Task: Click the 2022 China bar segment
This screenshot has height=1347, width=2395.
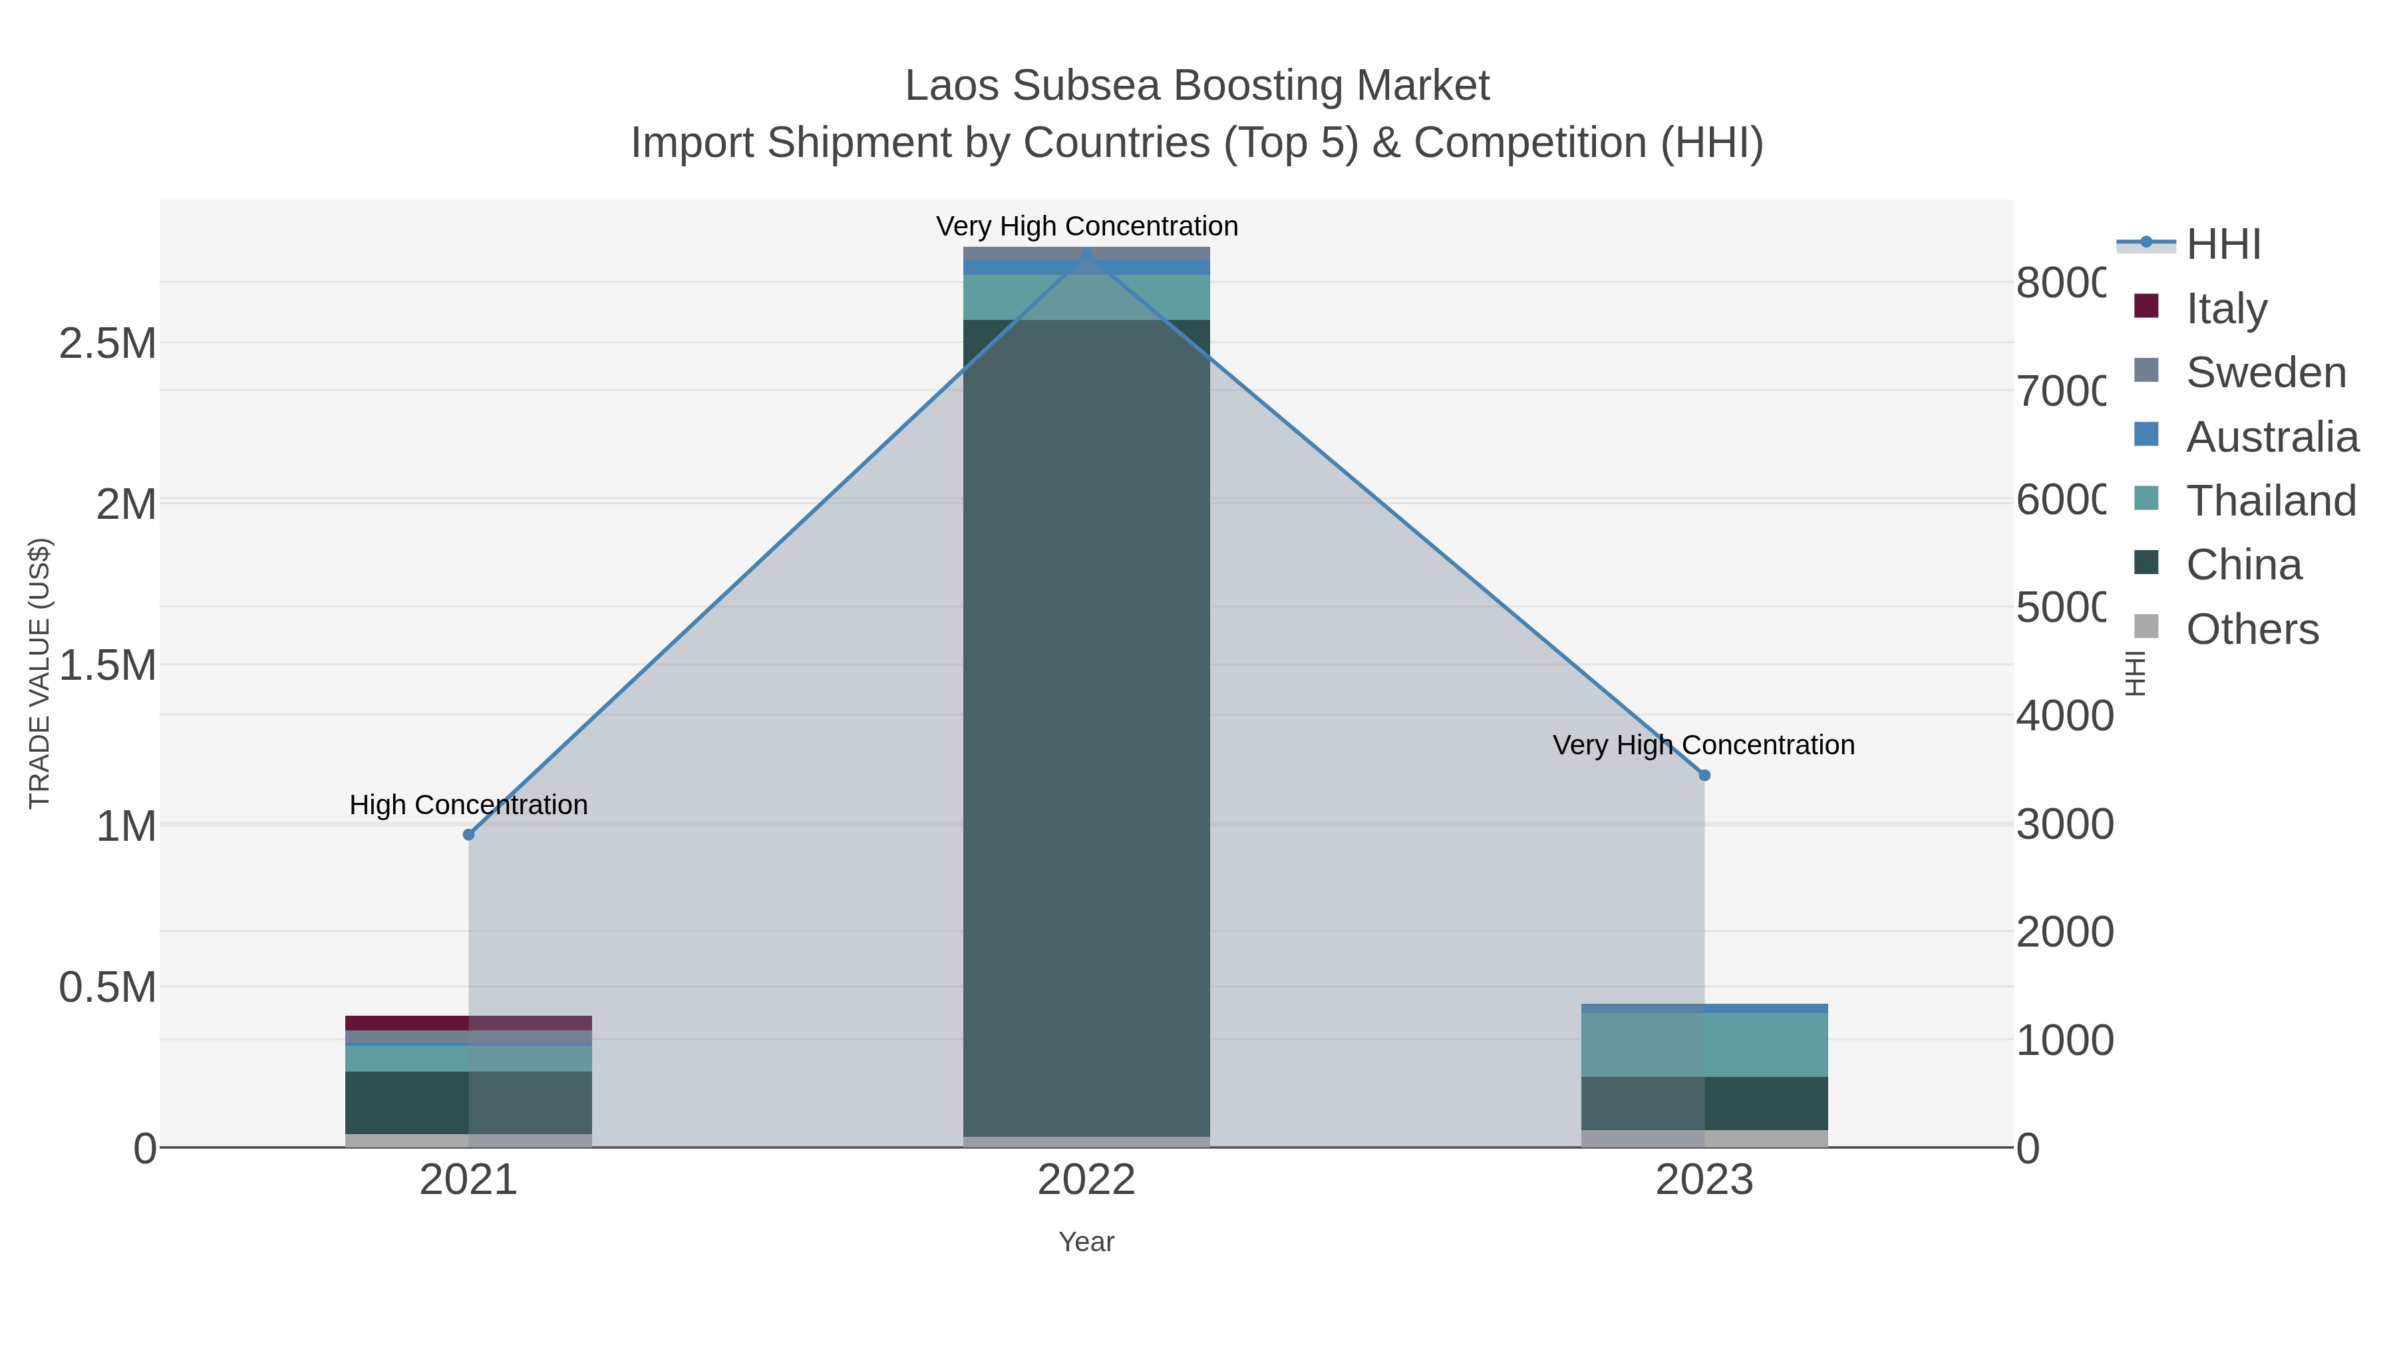Action: pyautogui.click(x=1086, y=728)
